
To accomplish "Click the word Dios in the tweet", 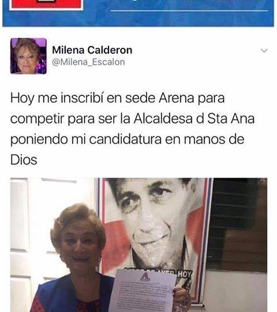I will coord(24,160).
